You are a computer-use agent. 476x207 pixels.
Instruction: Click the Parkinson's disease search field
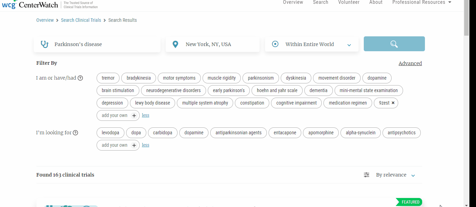pos(104,44)
